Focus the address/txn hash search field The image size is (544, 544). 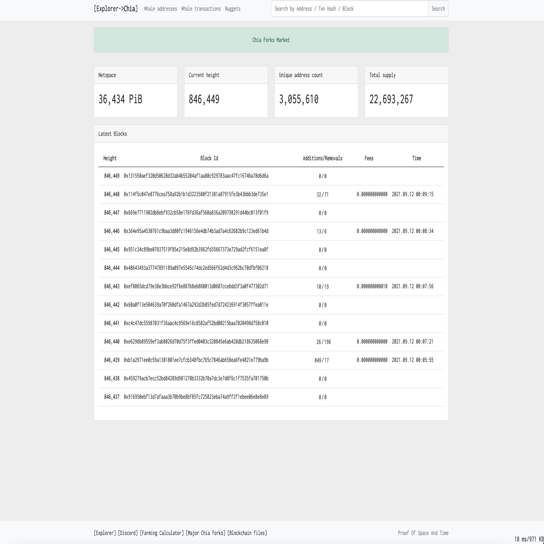(350, 9)
